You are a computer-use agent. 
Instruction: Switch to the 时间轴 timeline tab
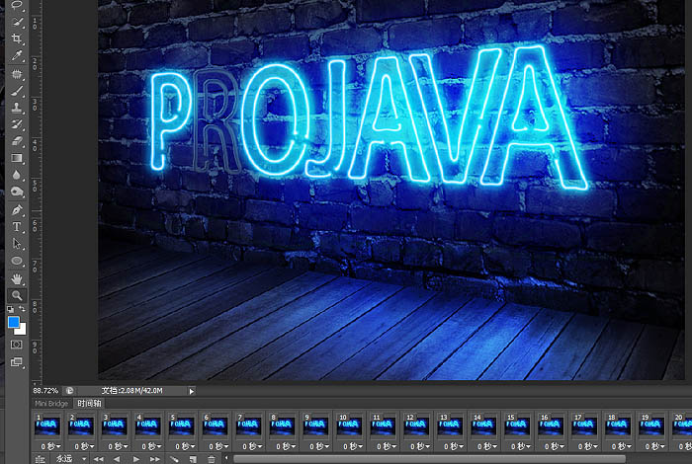89,404
